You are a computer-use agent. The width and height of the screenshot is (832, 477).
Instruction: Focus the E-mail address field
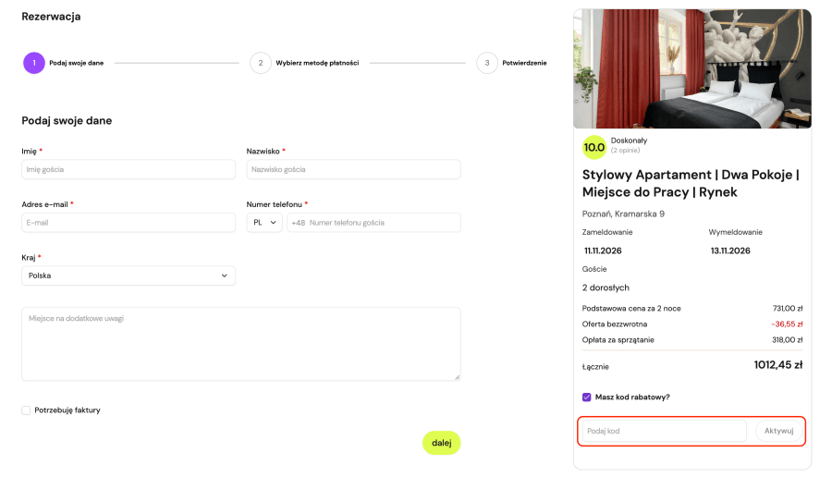point(128,223)
